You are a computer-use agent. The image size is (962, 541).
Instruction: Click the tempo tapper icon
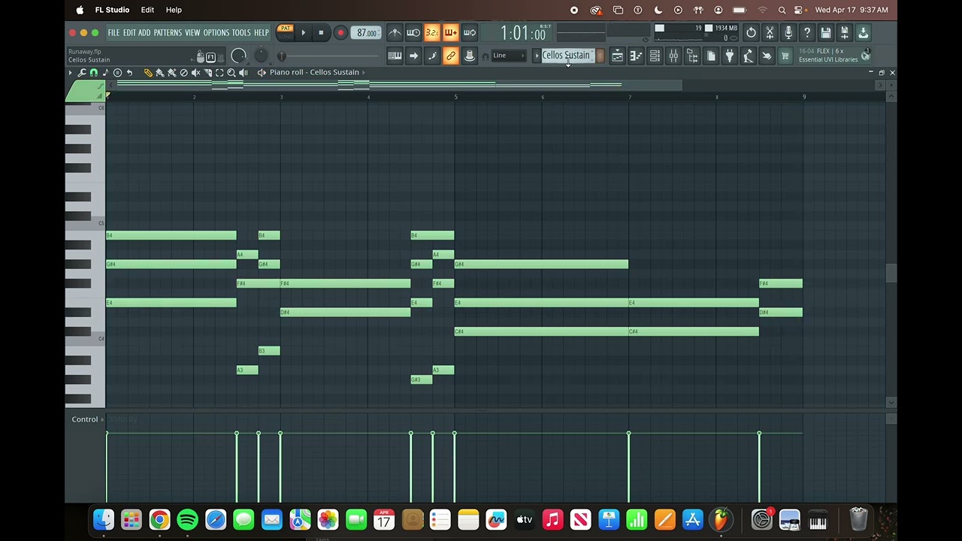[x=749, y=56]
